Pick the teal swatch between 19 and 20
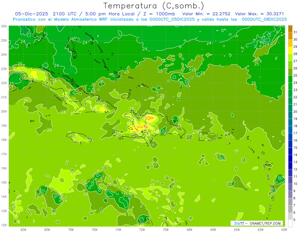302x233 pixels. 290,115
